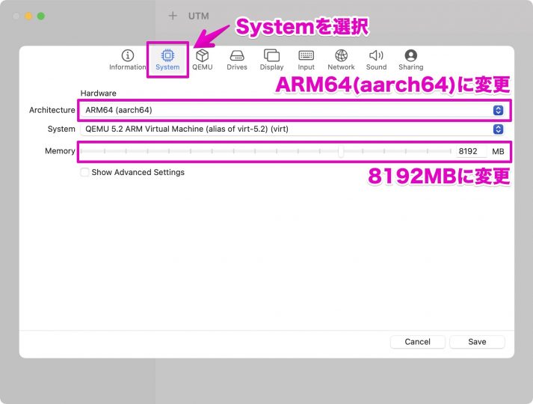
Task: Switch to the Drives tab
Action: pyautogui.click(x=237, y=60)
